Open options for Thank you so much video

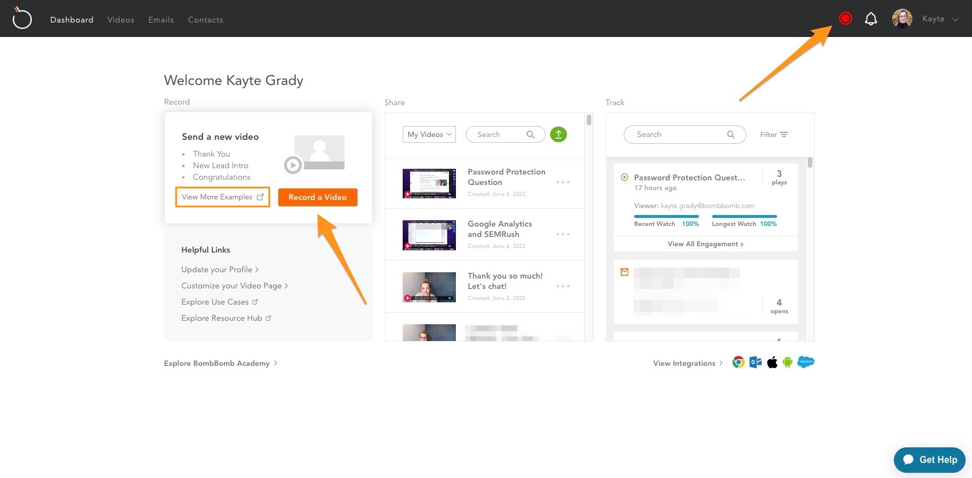point(563,286)
